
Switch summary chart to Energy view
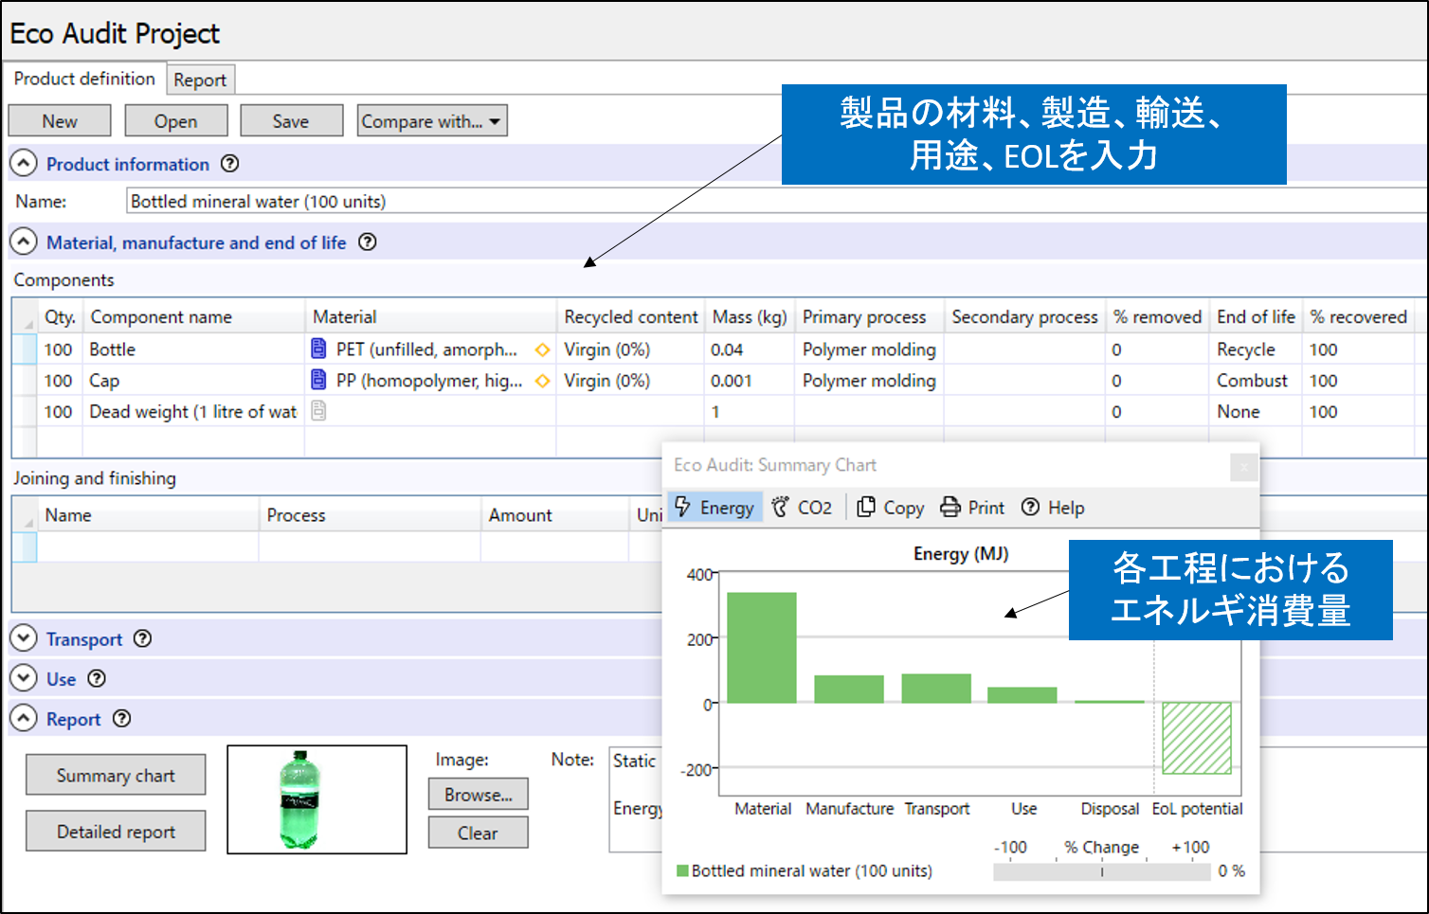(x=714, y=508)
